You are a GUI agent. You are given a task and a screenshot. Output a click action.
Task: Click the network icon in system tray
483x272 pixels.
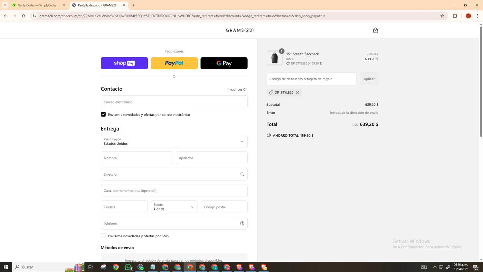tap(441, 267)
